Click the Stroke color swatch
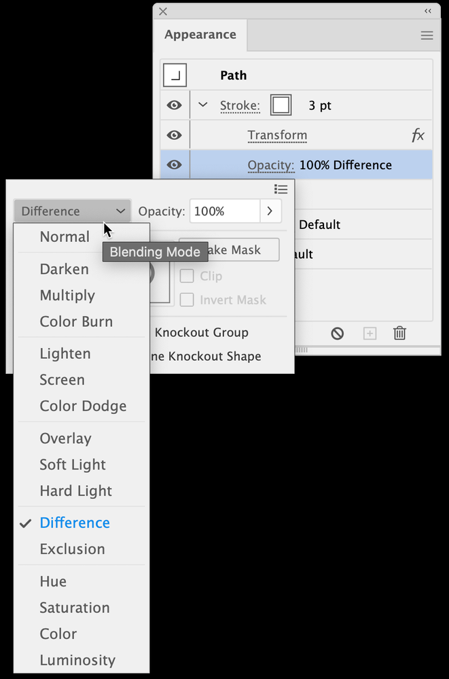 pos(281,105)
